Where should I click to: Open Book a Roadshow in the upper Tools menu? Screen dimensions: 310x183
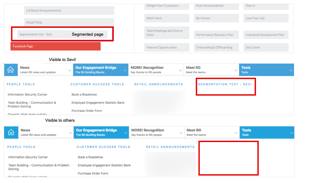(x=84, y=95)
